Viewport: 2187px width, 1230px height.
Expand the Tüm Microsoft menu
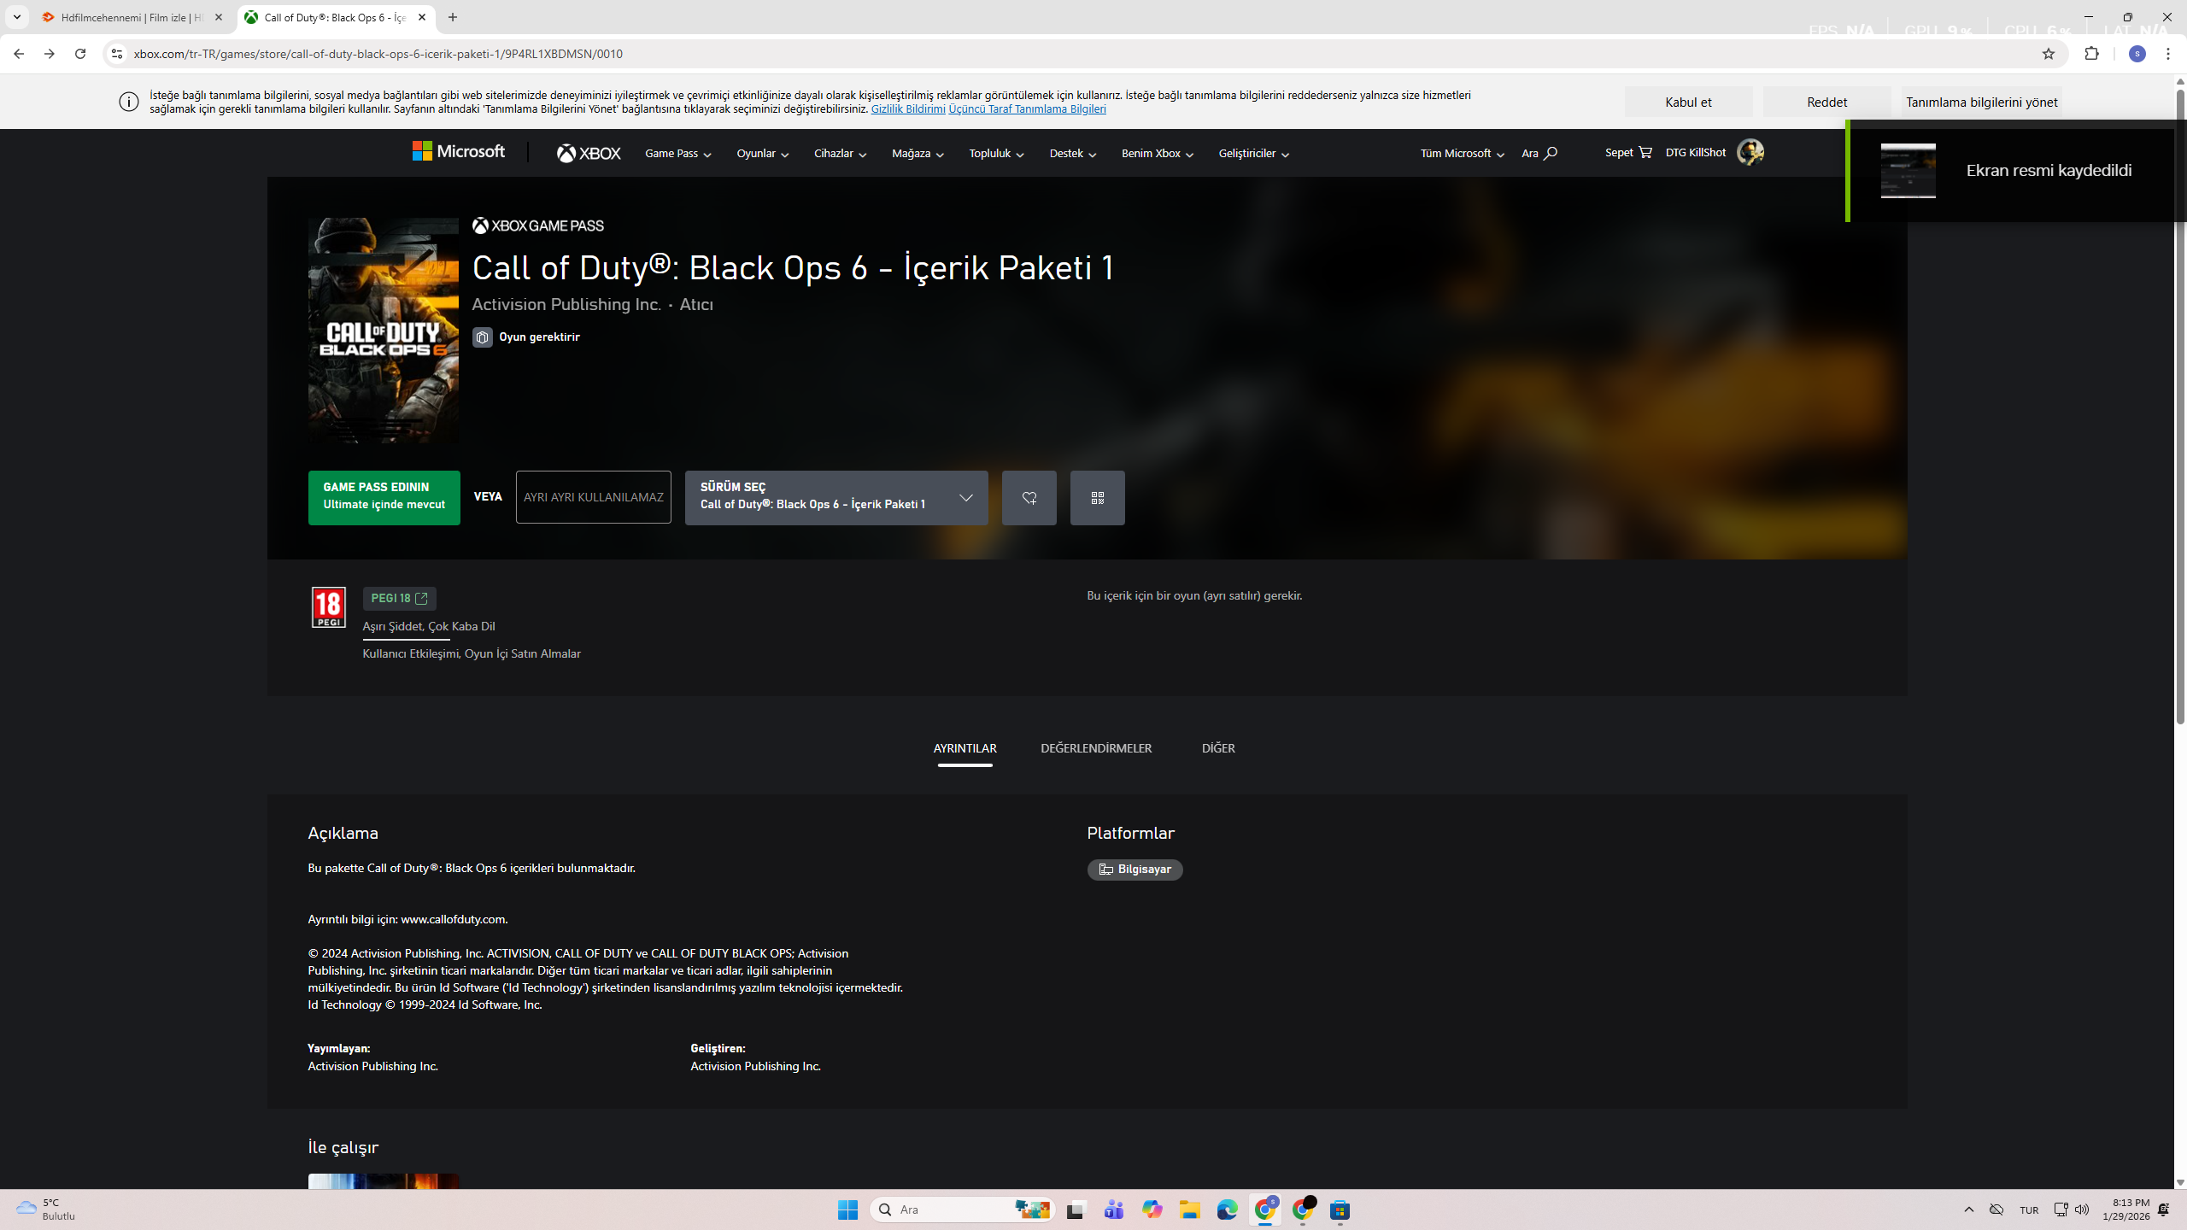tap(1463, 154)
